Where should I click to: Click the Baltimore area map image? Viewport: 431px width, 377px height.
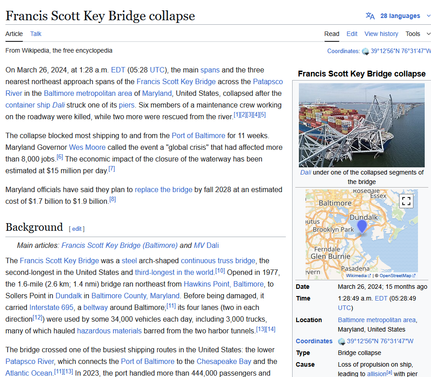click(361, 234)
